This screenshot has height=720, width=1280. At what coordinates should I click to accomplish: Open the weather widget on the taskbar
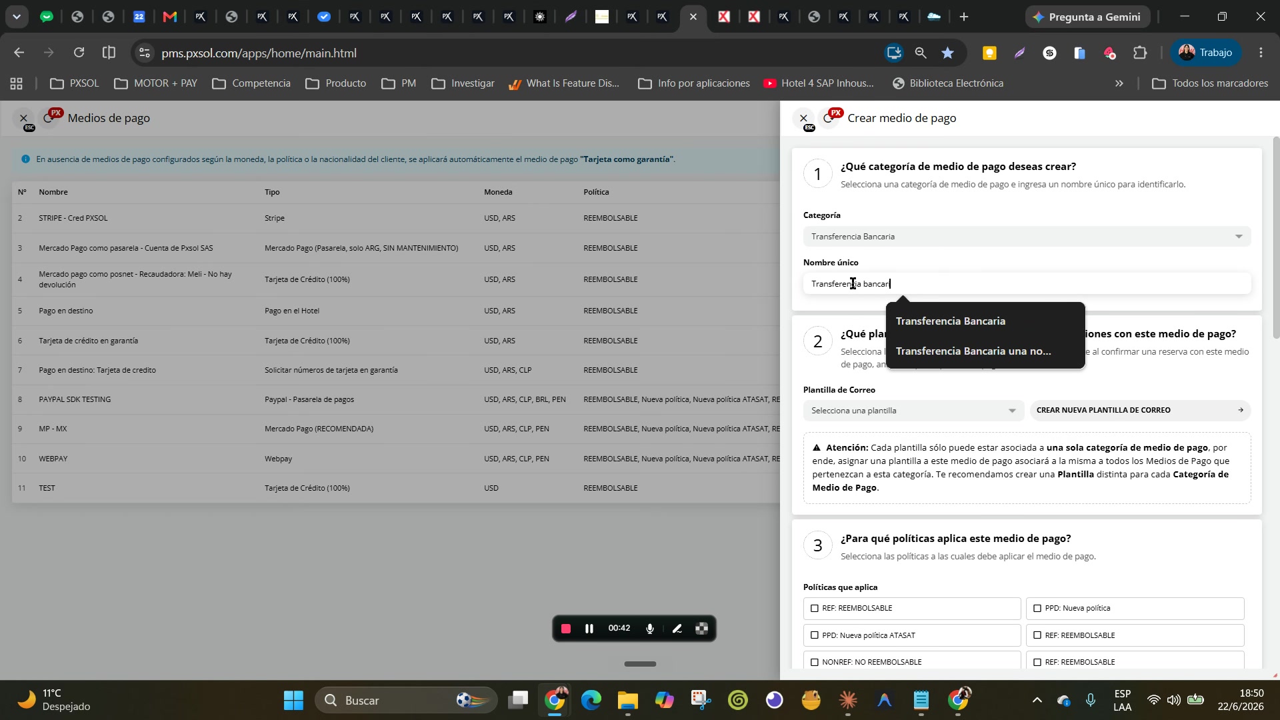53,701
